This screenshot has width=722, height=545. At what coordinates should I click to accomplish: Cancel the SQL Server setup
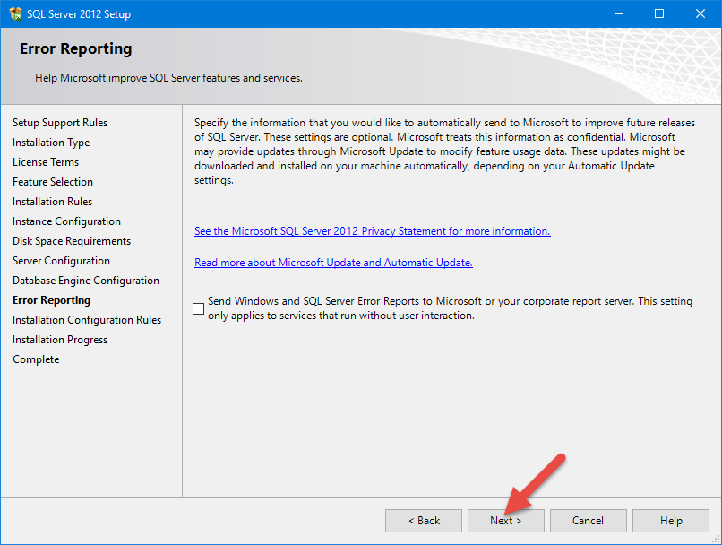coord(588,521)
